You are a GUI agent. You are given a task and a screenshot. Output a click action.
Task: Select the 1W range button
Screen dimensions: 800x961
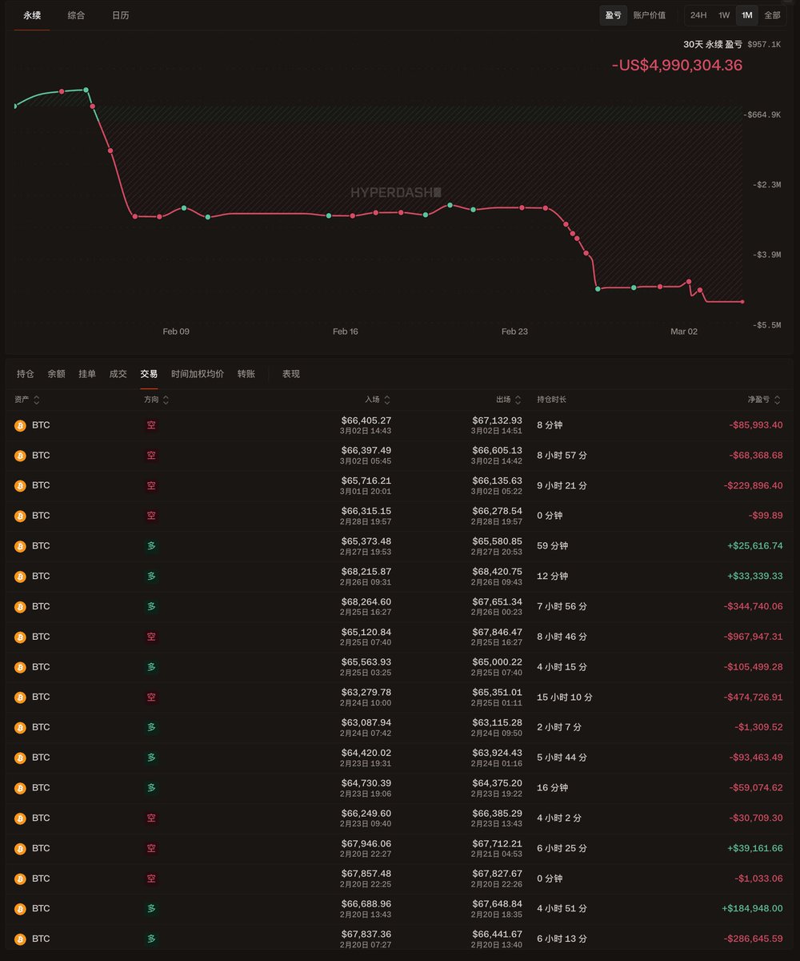click(723, 15)
